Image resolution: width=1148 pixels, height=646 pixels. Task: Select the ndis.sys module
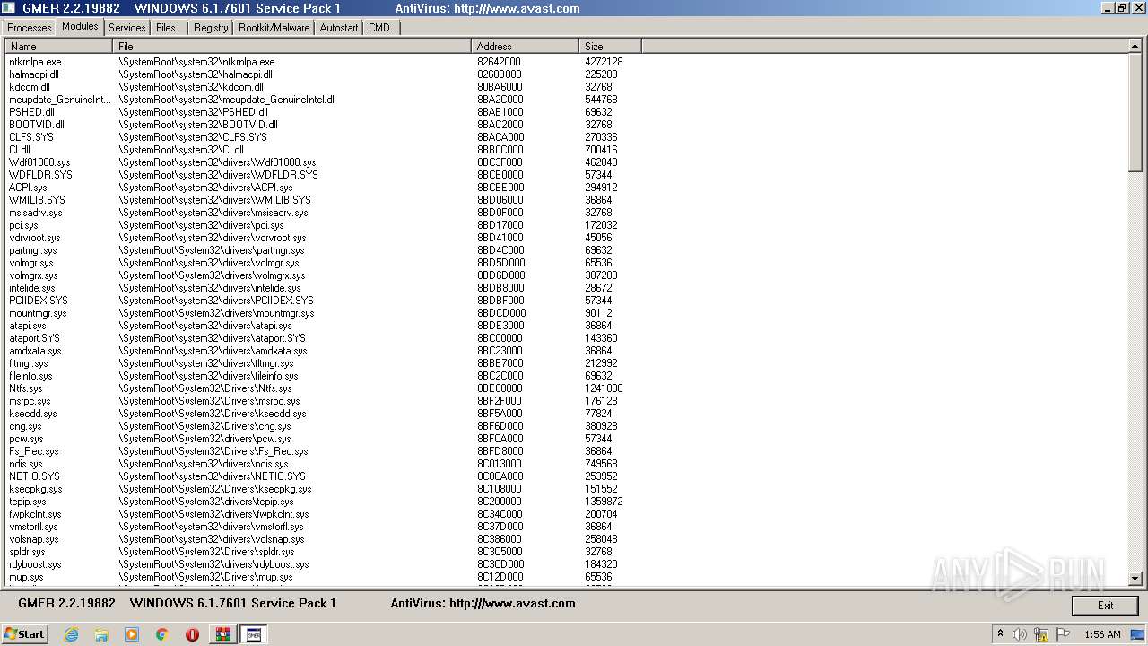tap(26, 464)
